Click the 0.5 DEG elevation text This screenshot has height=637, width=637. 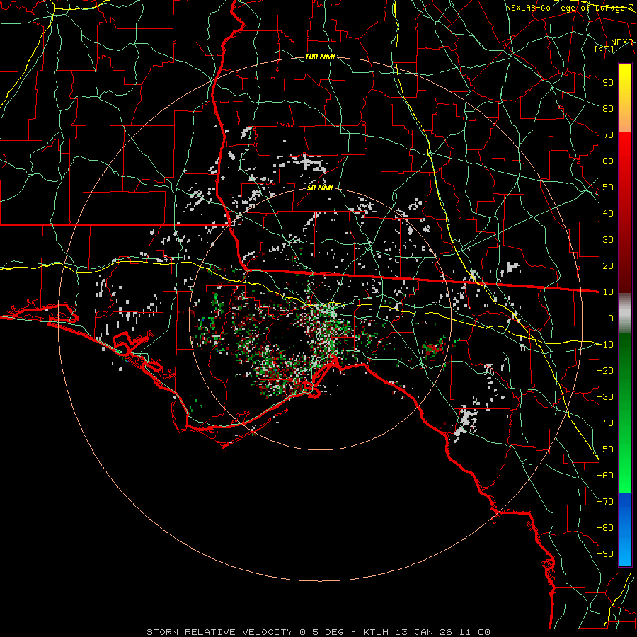(x=322, y=632)
